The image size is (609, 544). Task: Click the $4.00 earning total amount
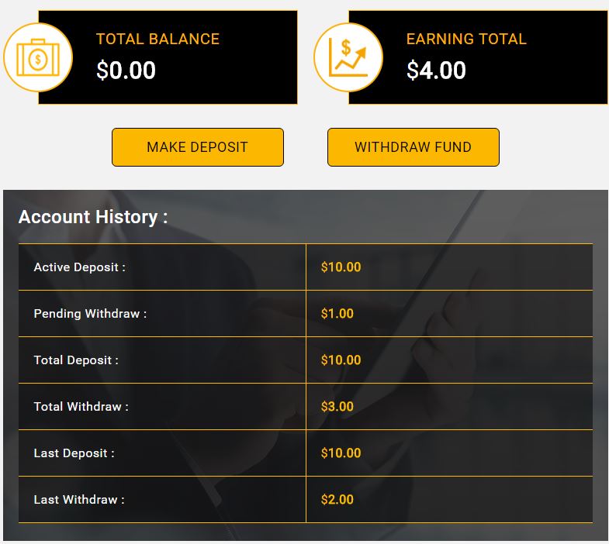point(437,71)
